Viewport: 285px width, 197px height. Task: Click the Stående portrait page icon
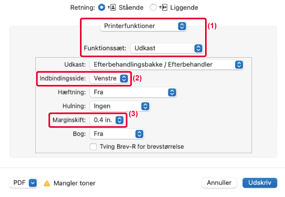[x=112, y=8]
